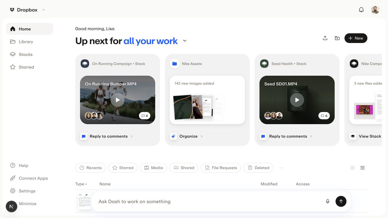388x218 pixels.
Task: Open Help in sidebar
Action: click(x=30, y=165)
